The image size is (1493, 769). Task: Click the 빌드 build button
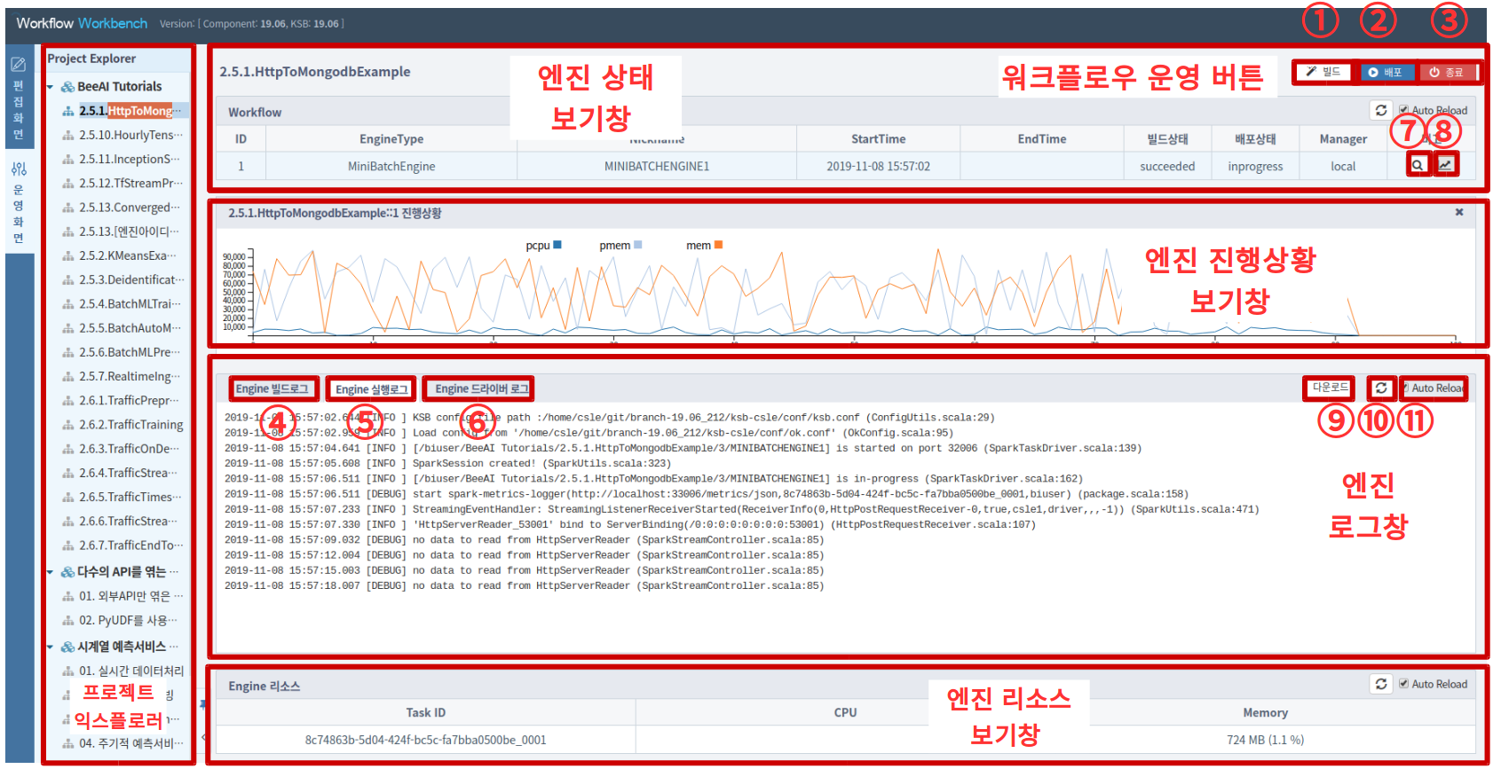[x=1323, y=72]
